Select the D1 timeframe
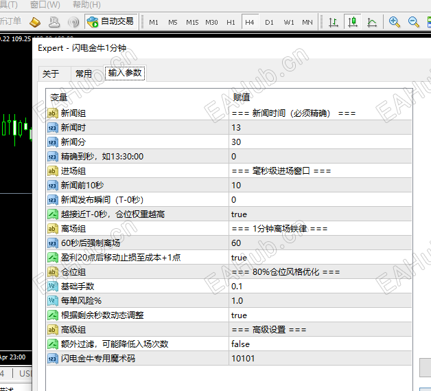The width and height of the screenshot is (431, 391). pos(269,22)
